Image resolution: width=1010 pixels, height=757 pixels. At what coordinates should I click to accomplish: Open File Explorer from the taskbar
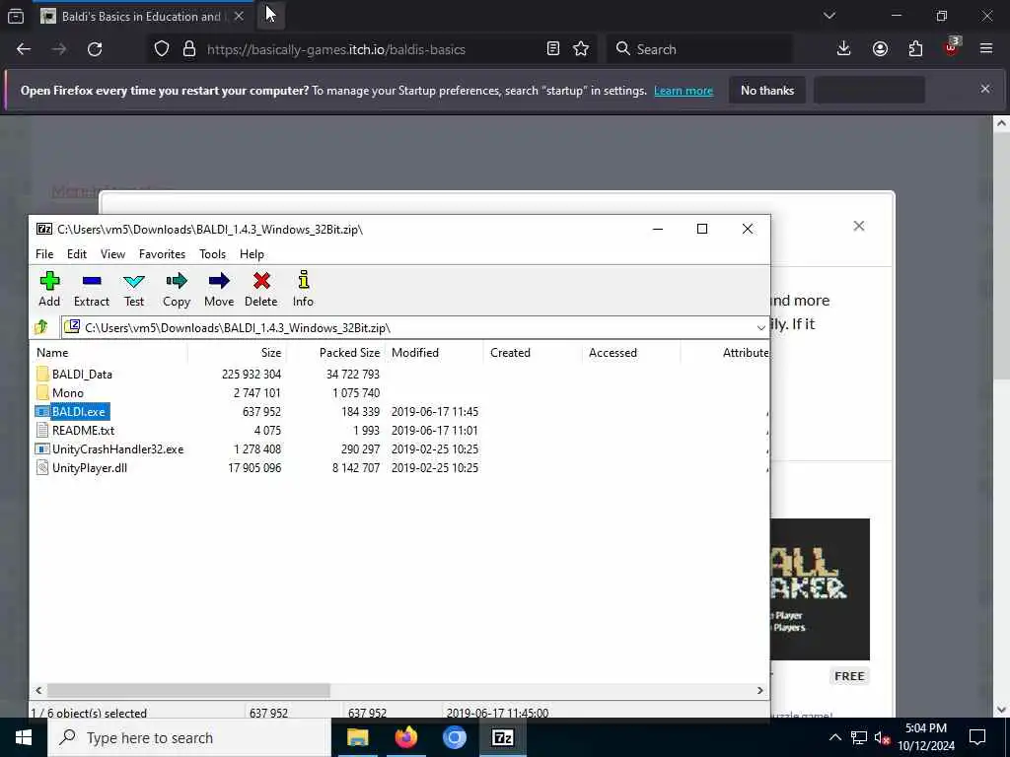[357, 737]
